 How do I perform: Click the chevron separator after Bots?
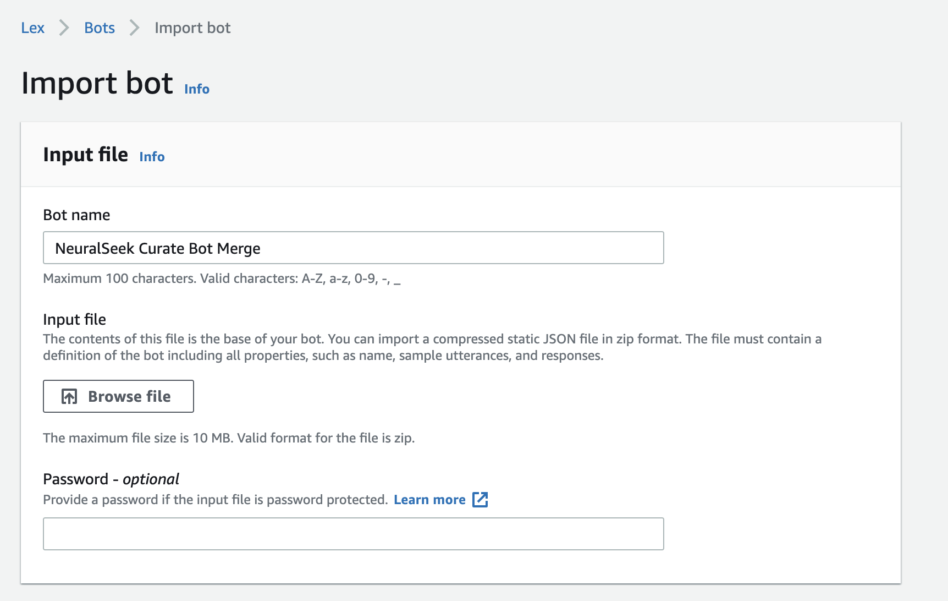pos(135,28)
